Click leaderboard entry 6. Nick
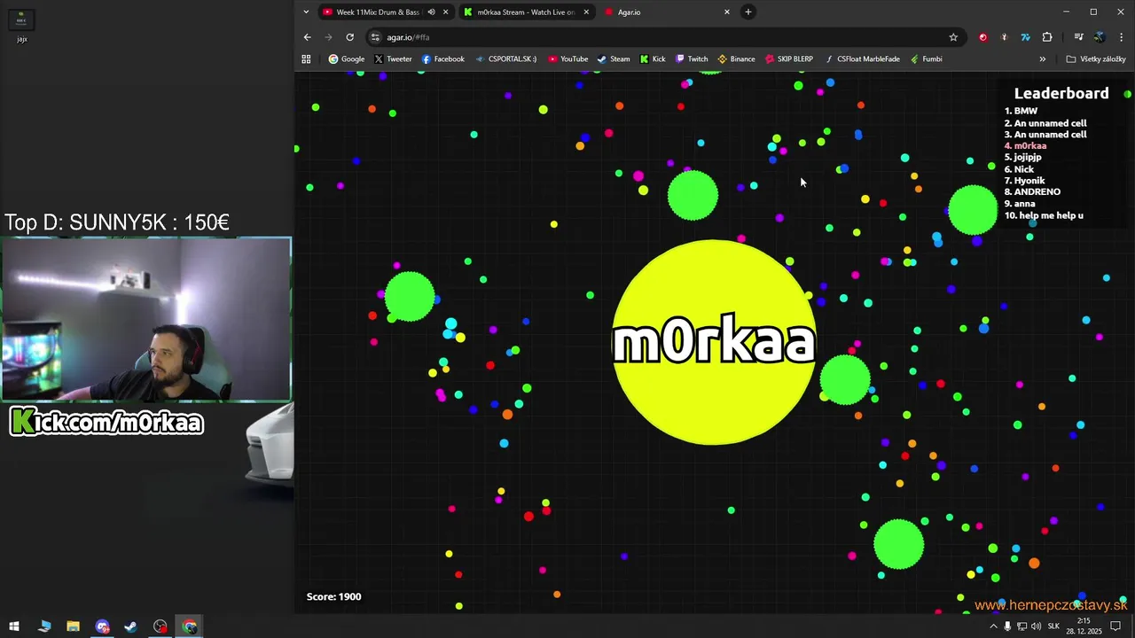 pos(1019,169)
